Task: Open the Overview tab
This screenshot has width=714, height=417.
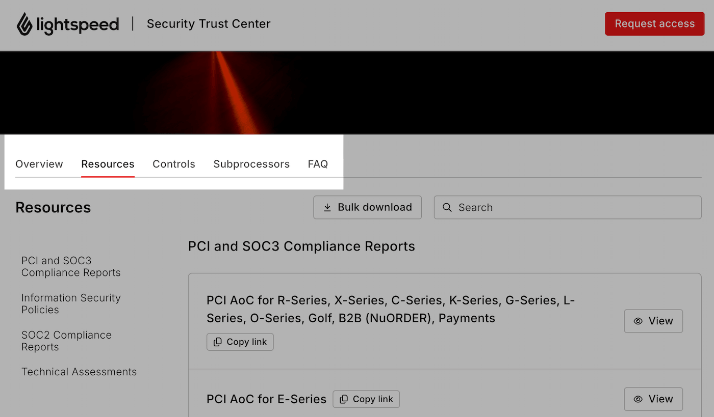Action: [39, 164]
